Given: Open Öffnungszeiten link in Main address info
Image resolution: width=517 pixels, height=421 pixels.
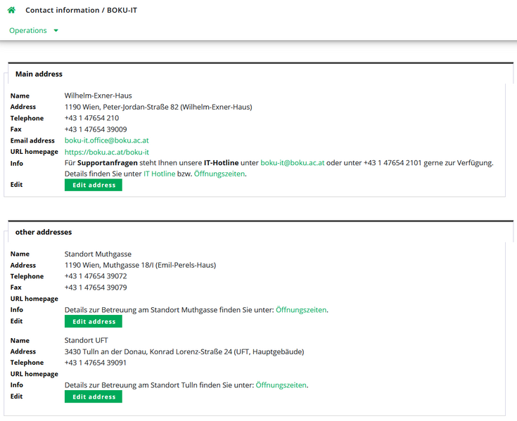Looking at the screenshot, I should tap(219, 174).
